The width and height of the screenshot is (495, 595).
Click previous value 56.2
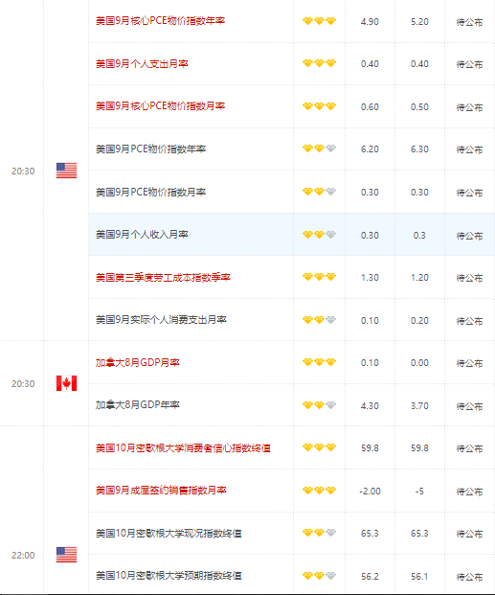370,577
